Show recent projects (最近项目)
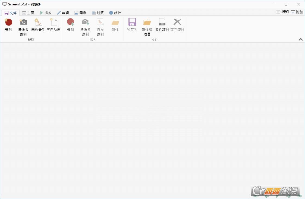This screenshot has width=305, height=199. [x=162, y=25]
